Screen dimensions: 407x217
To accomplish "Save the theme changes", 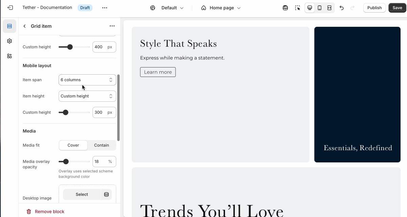I will click(x=397, y=8).
